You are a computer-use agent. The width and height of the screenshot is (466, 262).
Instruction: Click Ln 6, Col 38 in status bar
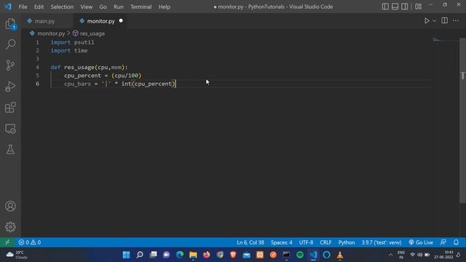click(x=250, y=242)
